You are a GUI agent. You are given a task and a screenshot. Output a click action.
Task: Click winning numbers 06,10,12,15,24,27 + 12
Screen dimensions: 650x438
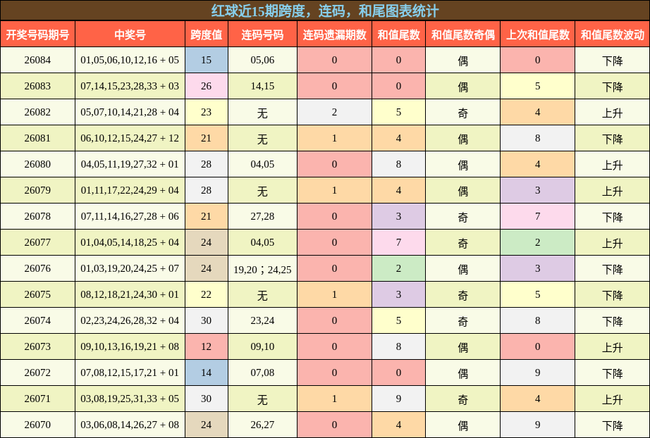point(130,138)
